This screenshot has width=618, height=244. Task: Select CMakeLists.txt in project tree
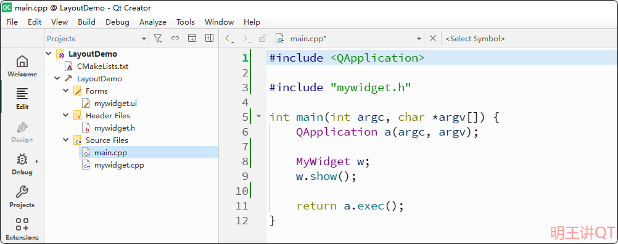coord(102,67)
